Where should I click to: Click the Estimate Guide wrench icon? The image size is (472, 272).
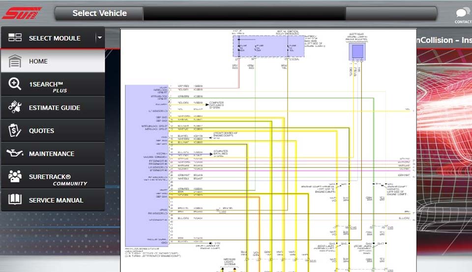click(15, 108)
